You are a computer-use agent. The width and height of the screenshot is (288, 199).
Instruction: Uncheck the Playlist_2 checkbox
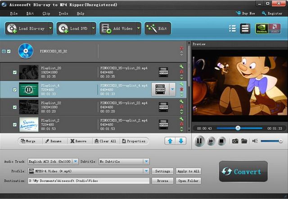(15, 125)
